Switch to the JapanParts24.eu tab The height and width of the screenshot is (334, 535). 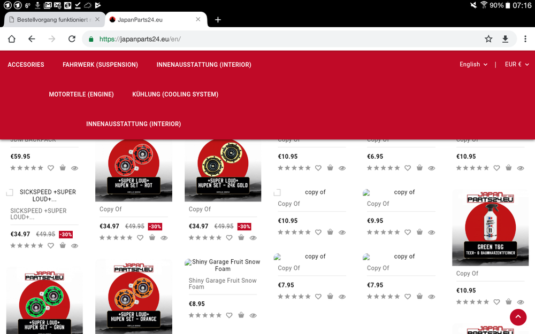coord(156,20)
